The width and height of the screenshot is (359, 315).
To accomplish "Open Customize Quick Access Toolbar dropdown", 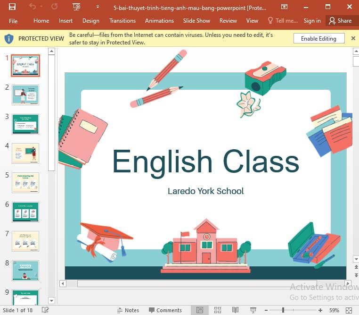I will (98, 7).
